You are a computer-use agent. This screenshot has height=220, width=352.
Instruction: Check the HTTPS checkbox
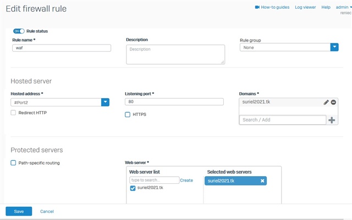[128, 115]
